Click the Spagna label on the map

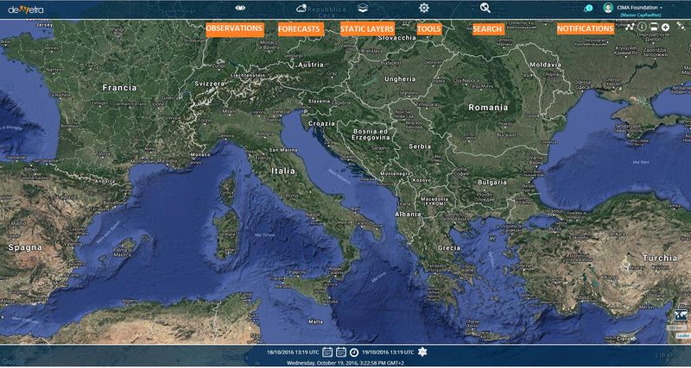tap(25, 247)
